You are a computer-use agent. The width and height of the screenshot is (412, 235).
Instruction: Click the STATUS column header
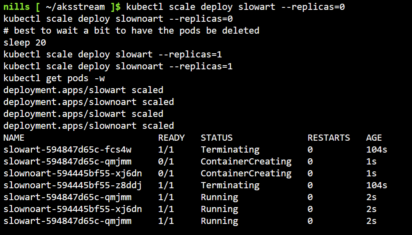pos(217,137)
